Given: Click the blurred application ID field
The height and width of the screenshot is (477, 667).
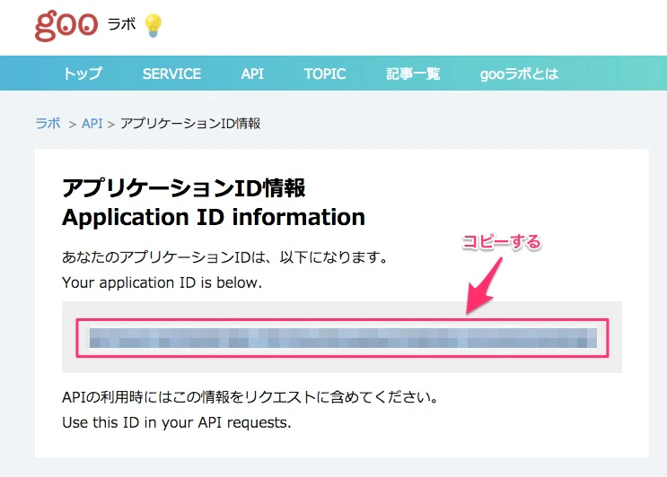Looking at the screenshot, I should click(x=342, y=338).
